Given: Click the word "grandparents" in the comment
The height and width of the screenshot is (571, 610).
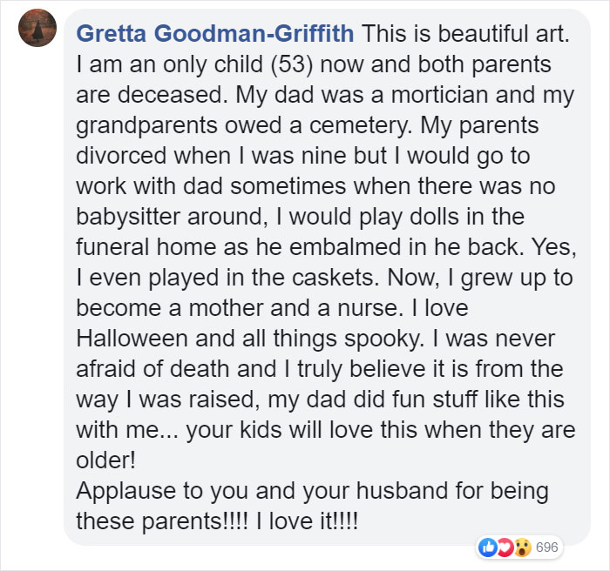Looking at the screenshot, I should [x=146, y=126].
